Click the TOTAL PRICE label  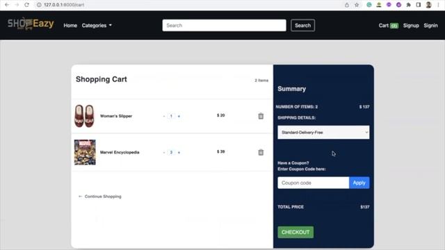pyautogui.click(x=291, y=207)
